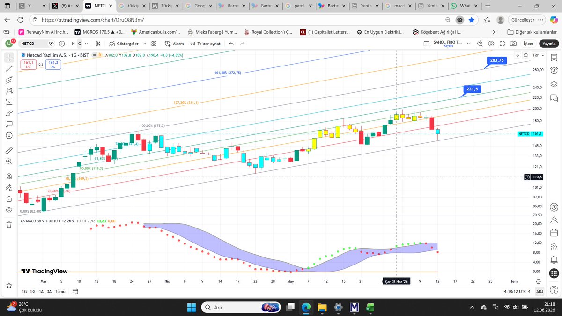Open the alerts clock panel
This screenshot has height=316, width=562.
tap(554, 71)
